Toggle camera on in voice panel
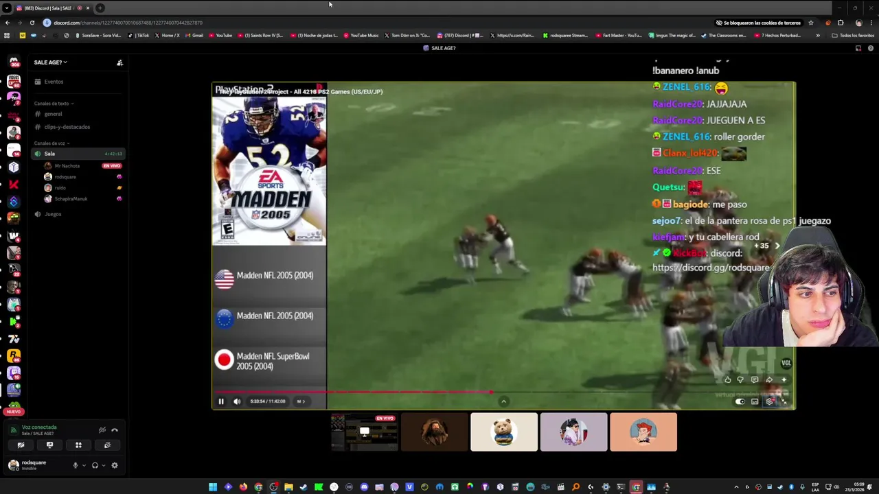The width and height of the screenshot is (879, 494). (x=21, y=445)
